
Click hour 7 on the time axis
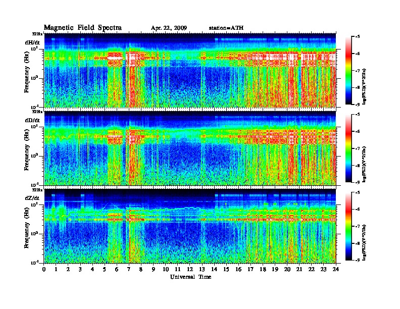[x=129, y=270]
